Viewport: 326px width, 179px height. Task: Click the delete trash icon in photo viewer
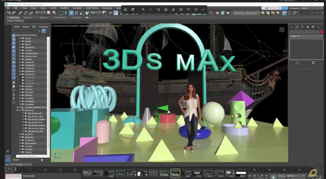181,9
